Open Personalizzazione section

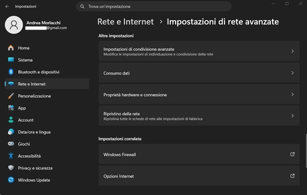47,96
